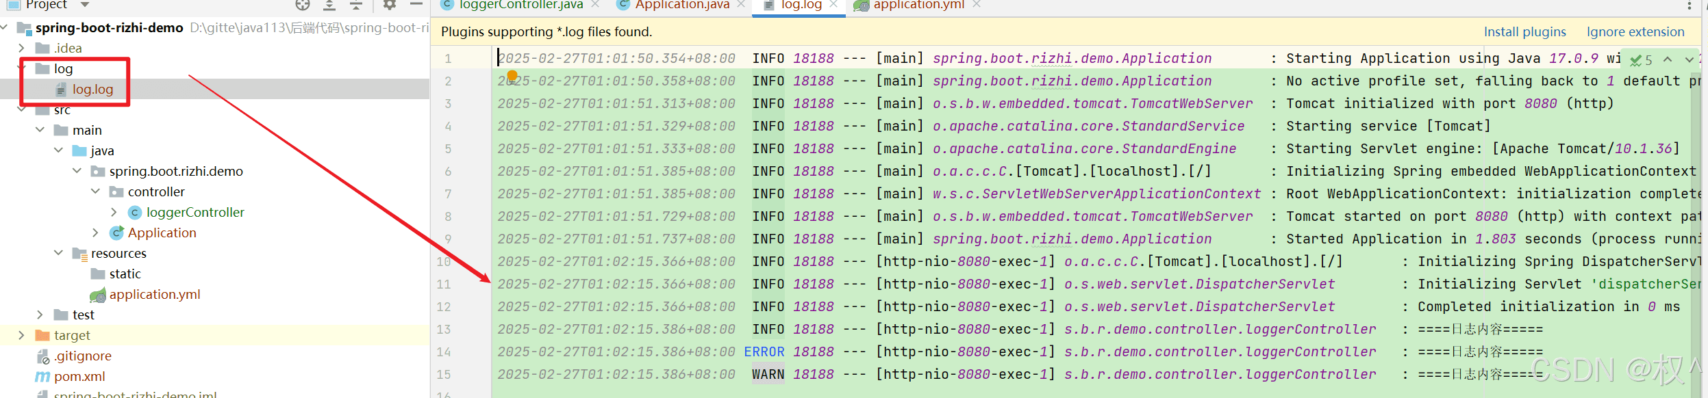Select application.yml in project tree
This screenshot has height=398, width=1708.
(x=155, y=294)
